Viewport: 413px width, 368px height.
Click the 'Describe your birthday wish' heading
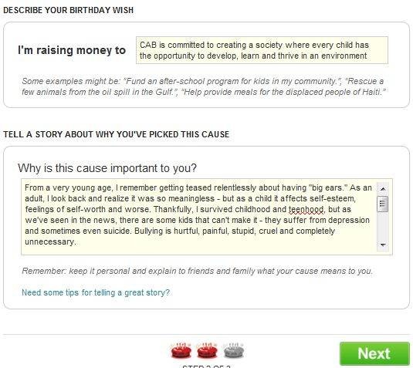68,10
